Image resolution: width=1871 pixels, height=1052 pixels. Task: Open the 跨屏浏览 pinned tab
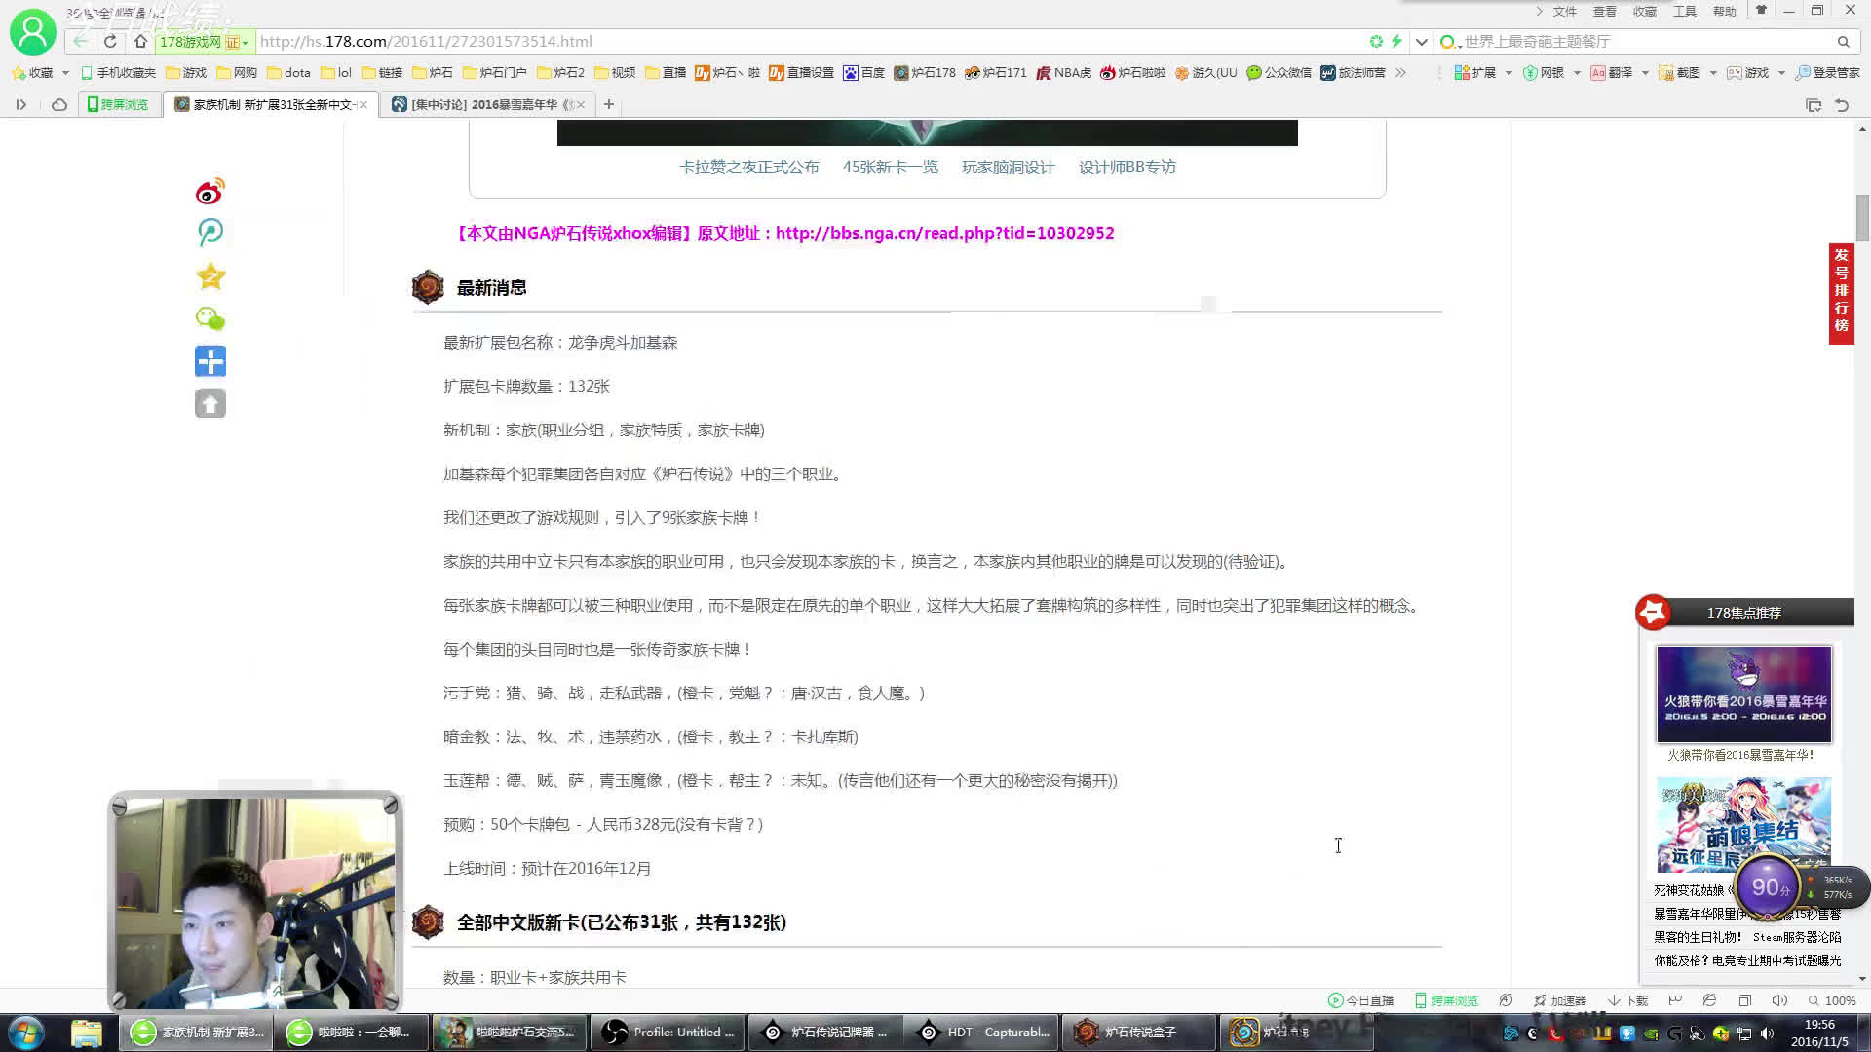click(x=118, y=104)
